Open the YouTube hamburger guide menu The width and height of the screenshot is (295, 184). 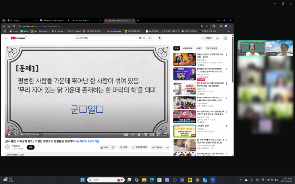pos(6,38)
